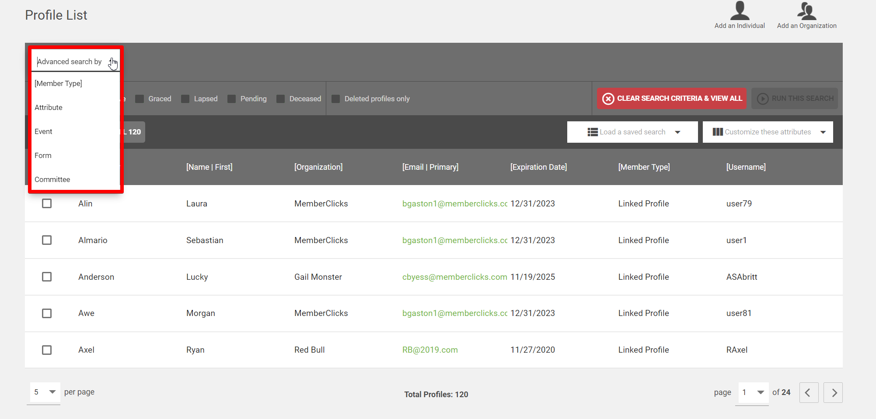Click the username user1 cell
Screen dimensions: 876x419
click(x=736, y=240)
